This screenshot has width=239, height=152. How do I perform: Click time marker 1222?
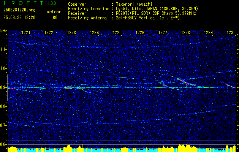[49, 32]
